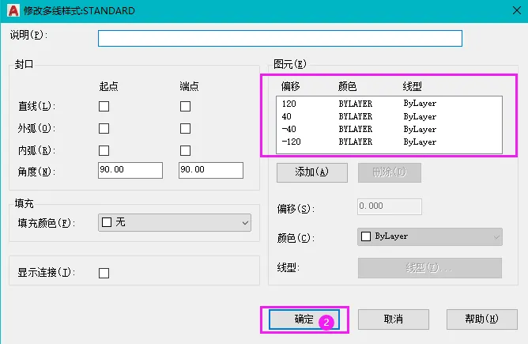Click the 偏移(S) field showing 0.000

(x=389, y=206)
